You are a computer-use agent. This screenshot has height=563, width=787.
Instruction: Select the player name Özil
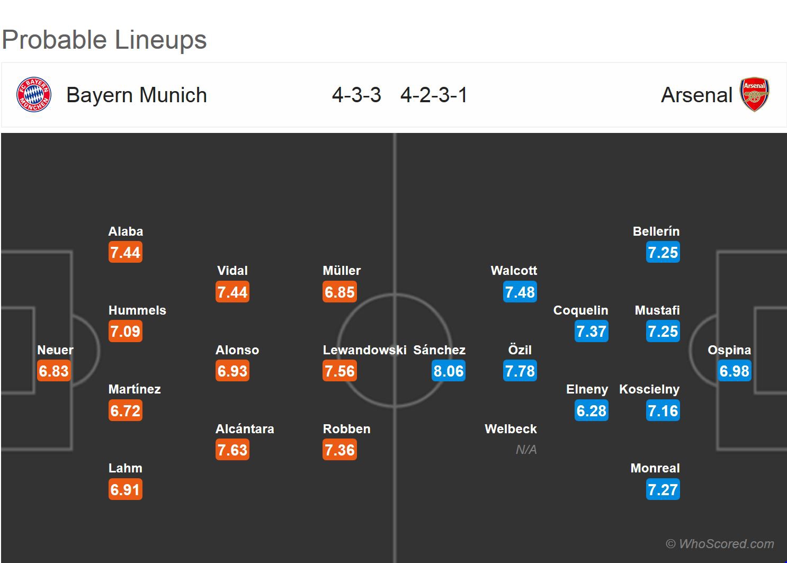[520, 350]
